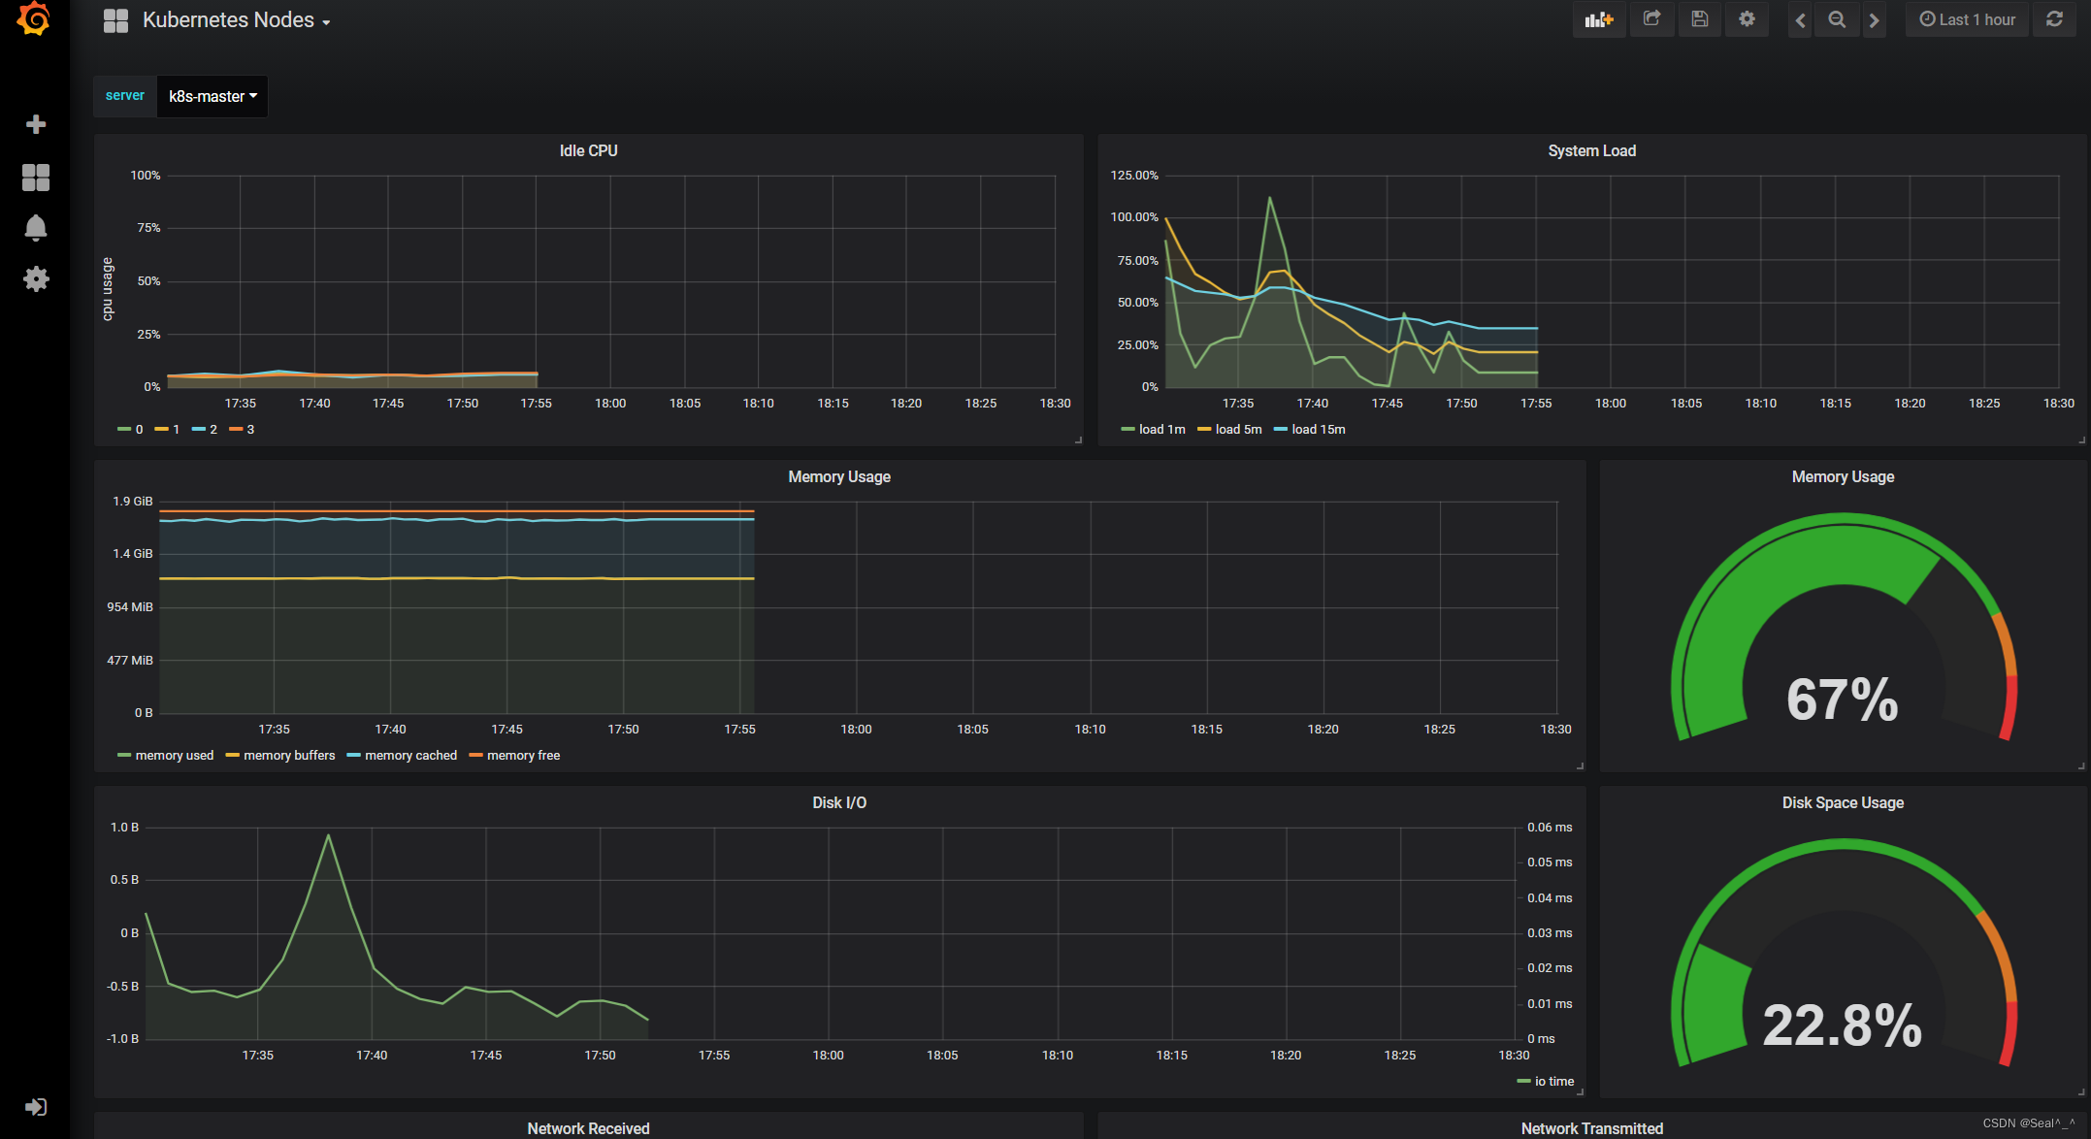Click the cpu usage y-axis label

(x=108, y=289)
